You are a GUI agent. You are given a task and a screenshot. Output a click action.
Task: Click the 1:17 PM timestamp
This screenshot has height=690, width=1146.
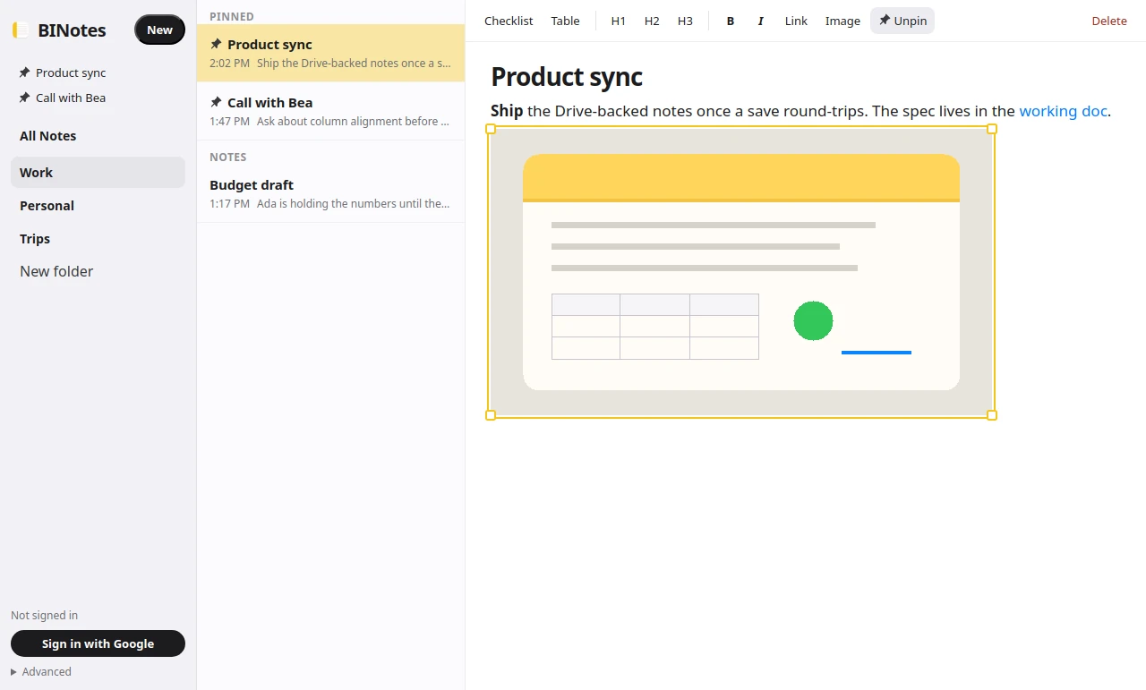point(229,204)
